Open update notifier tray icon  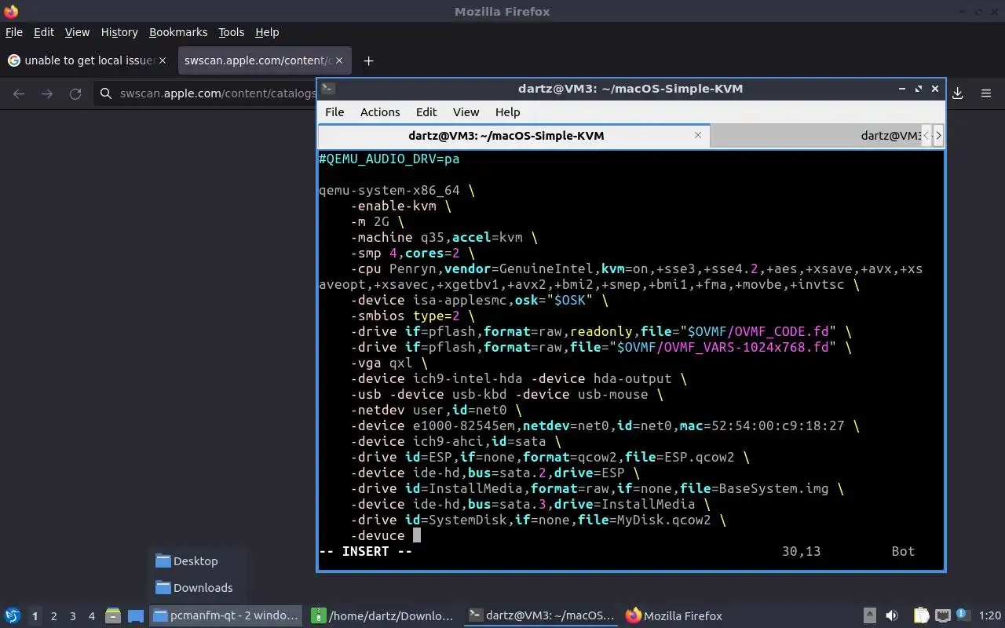tap(963, 615)
